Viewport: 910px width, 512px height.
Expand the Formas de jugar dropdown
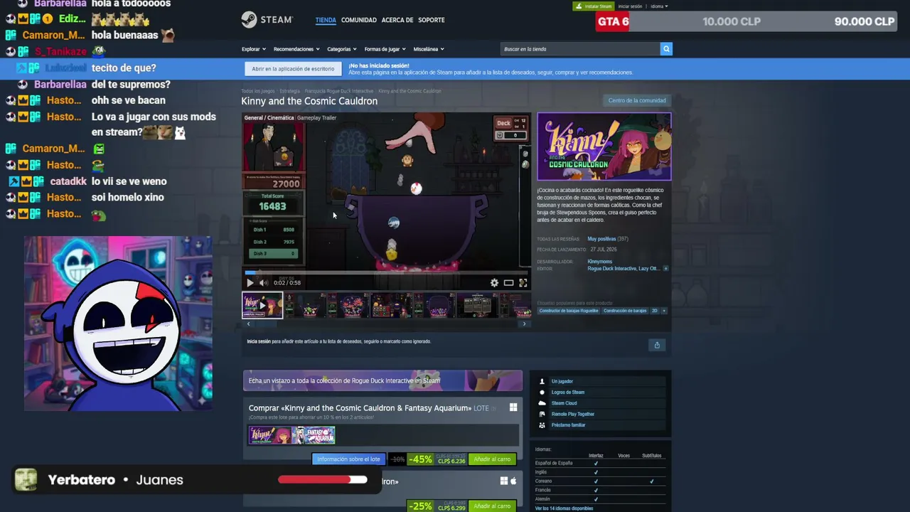385,49
